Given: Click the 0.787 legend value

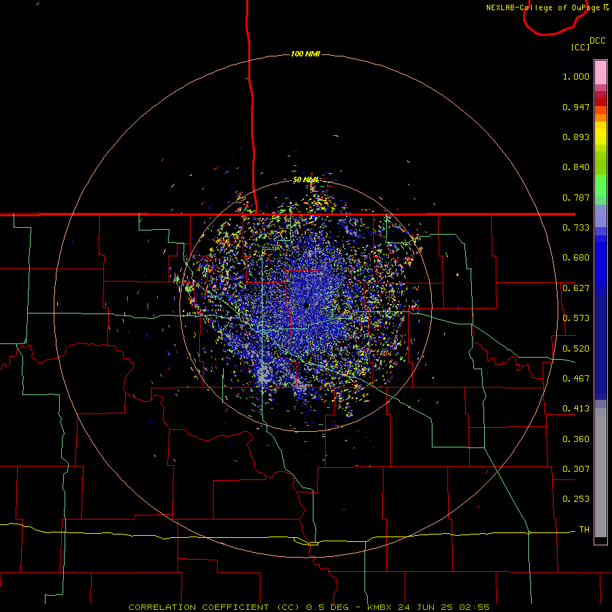Looking at the screenshot, I should 576,197.
